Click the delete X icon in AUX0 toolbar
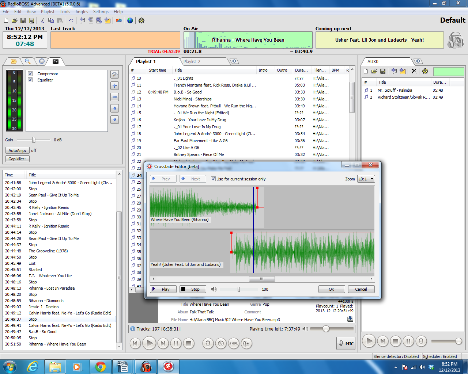Screen dimensions: 468x374 coord(414,71)
